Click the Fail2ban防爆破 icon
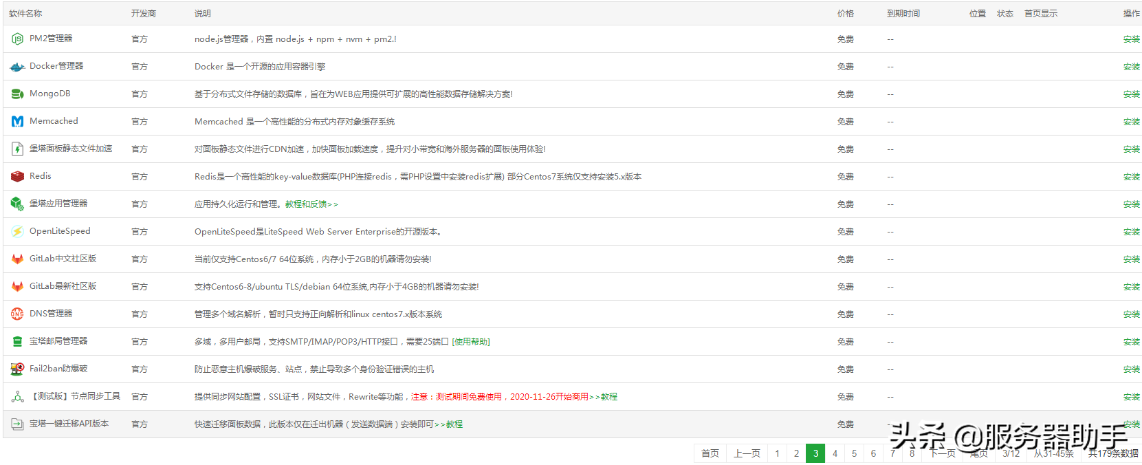The height and width of the screenshot is (465, 1142). tap(17, 369)
